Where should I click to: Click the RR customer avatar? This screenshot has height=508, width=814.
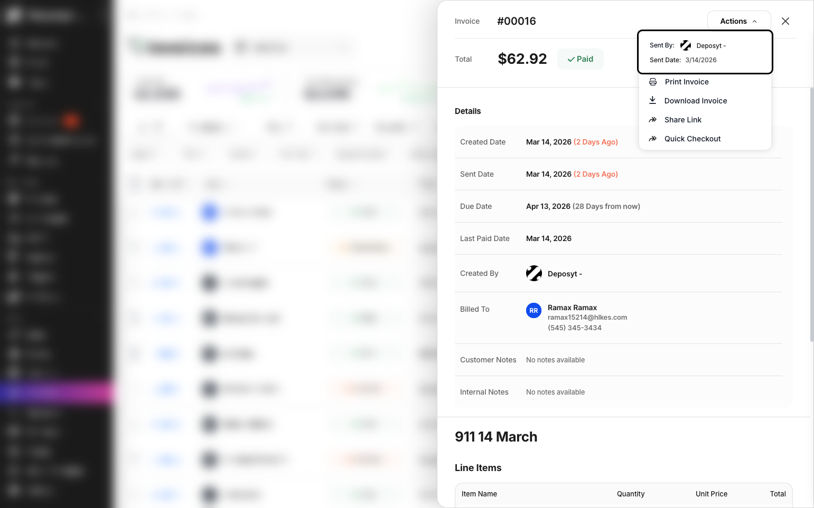click(534, 311)
